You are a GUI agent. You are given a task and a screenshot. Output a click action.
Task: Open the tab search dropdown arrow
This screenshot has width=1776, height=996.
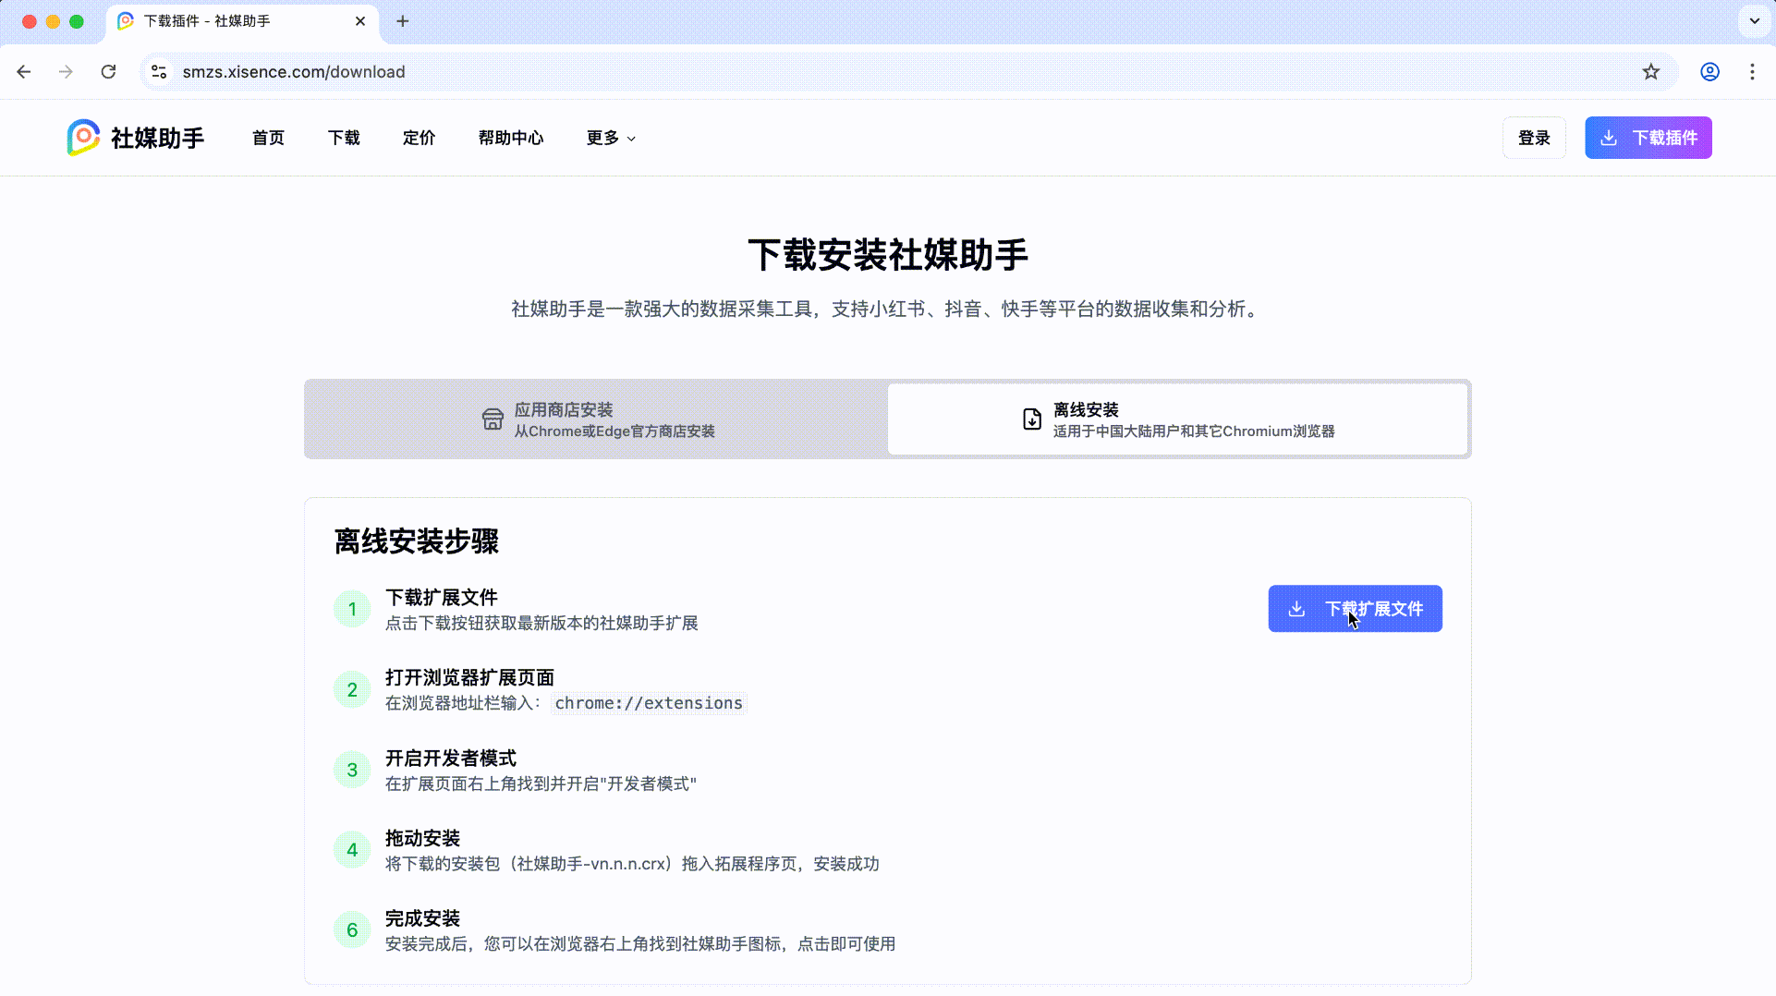coord(1754,21)
